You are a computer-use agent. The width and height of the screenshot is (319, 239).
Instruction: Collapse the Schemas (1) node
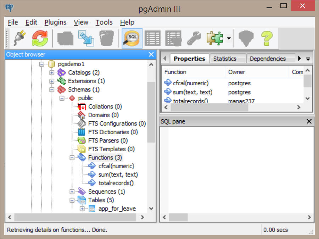52,90
